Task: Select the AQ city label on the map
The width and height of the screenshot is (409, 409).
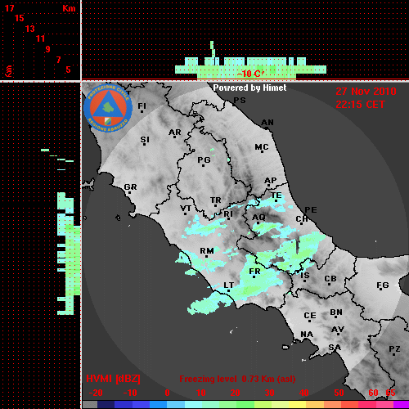Action: (258, 218)
